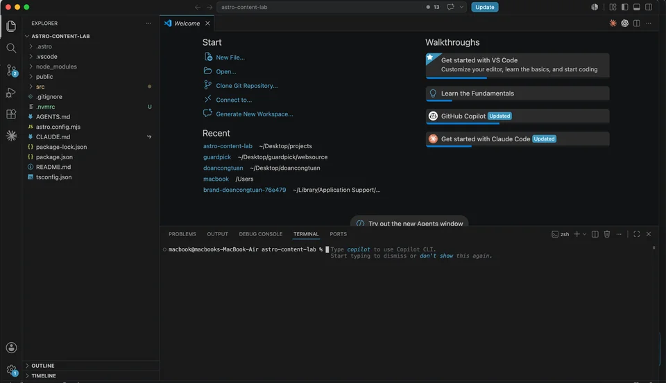666x383 pixels.
Task: Click the New File... link
Action: click(230, 57)
